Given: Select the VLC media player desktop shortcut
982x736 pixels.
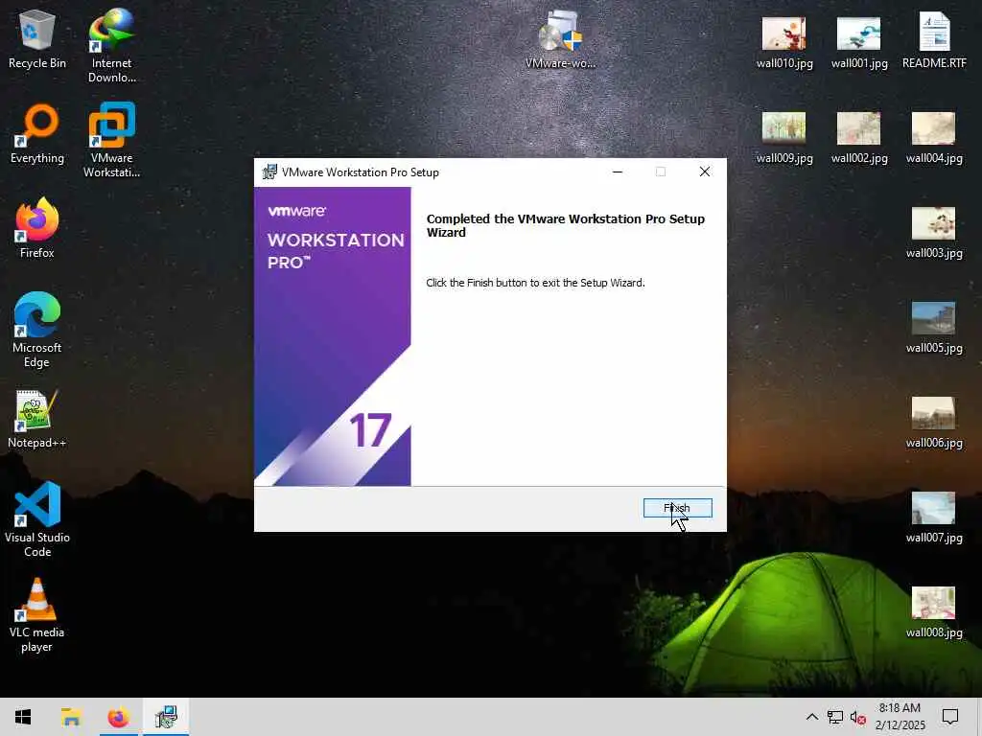Looking at the screenshot, I should [37, 615].
